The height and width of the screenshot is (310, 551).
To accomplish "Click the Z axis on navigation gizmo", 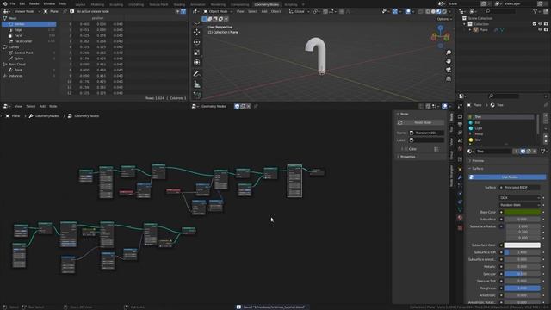I will [440, 28].
